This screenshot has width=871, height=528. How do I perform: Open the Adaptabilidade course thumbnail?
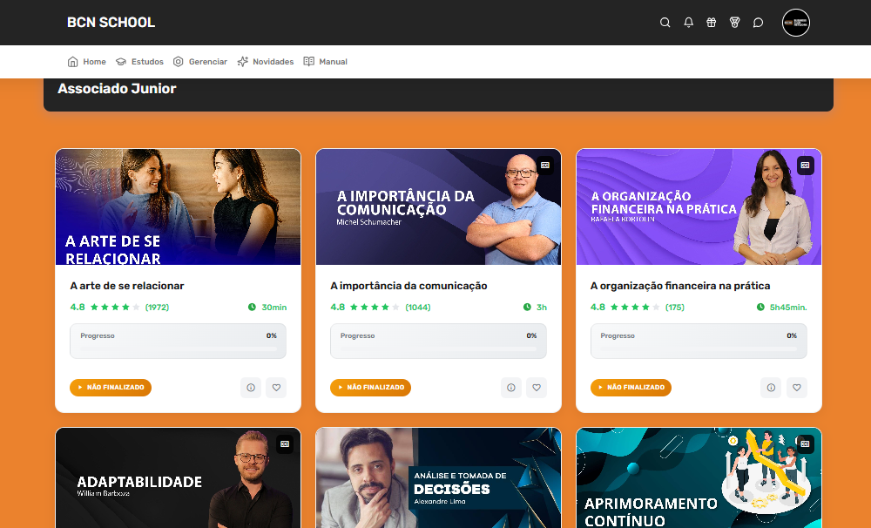pyautogui.click(x=178, y=477)
